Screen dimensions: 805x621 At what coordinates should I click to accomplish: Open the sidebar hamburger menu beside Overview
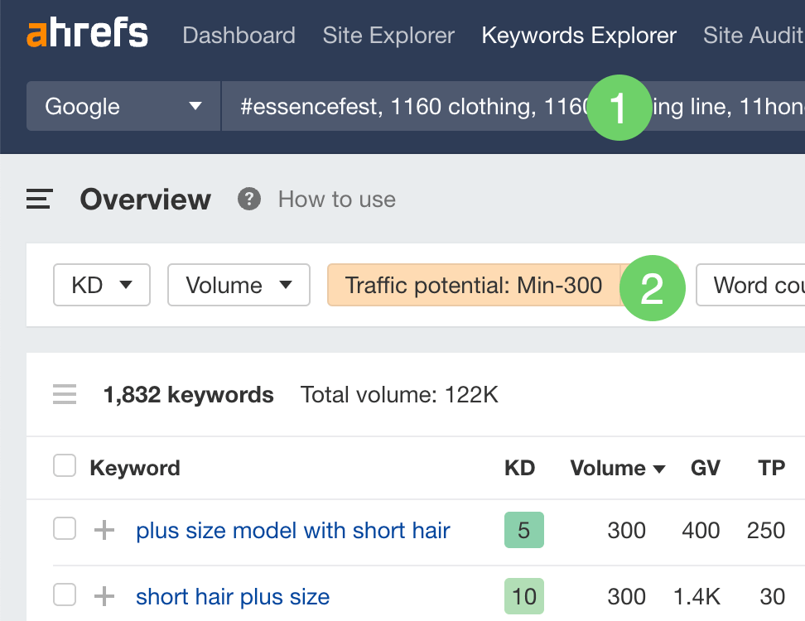38,199
